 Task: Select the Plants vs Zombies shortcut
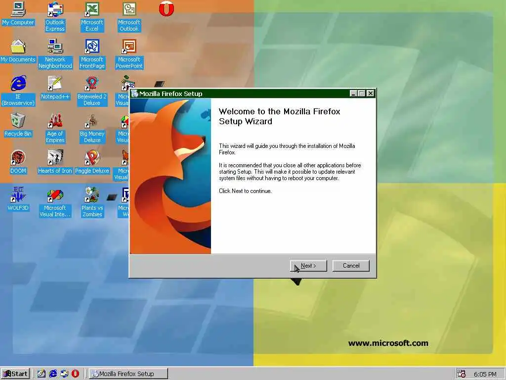coord(92,202)
